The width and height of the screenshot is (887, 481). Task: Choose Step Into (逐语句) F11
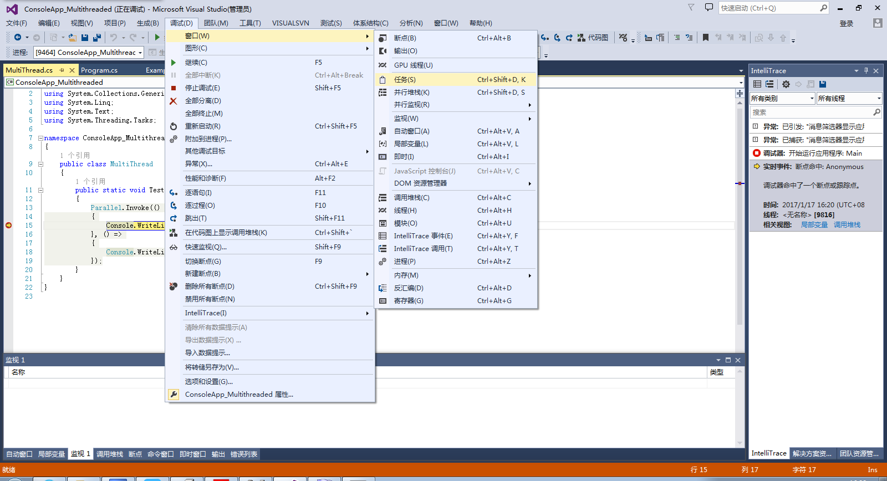click(x=270, y=193)
